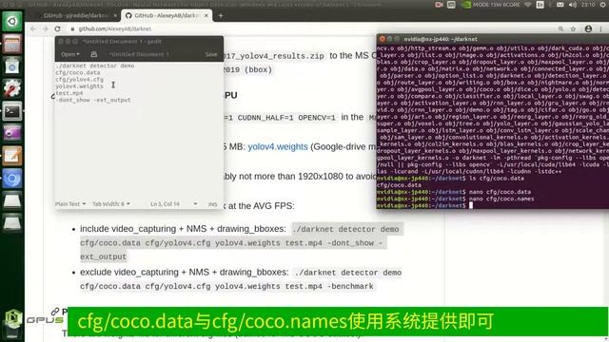Click the "cfg/yolov4.cfg" line in gedit
The image size is (609, 342).
pyautogui.click(x=79, y=80)
